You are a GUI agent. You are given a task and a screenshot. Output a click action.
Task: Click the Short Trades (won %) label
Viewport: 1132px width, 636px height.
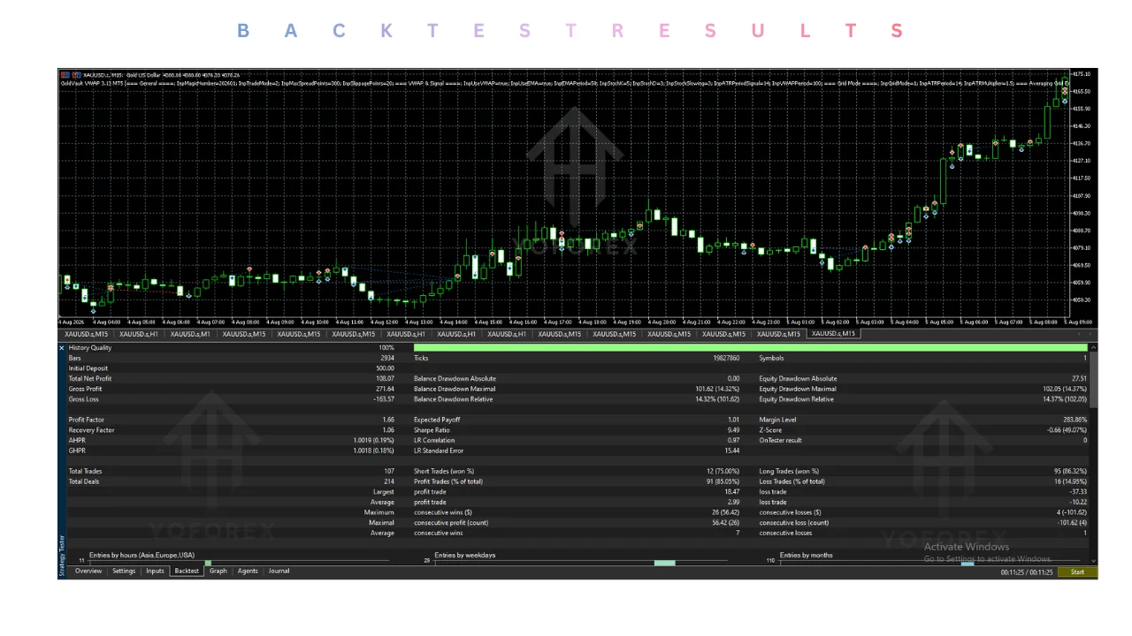[x=444, y=472]
